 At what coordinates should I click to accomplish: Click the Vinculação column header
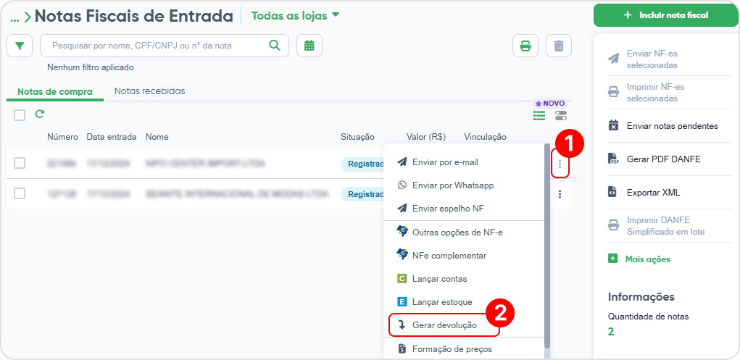coord(485,137)
